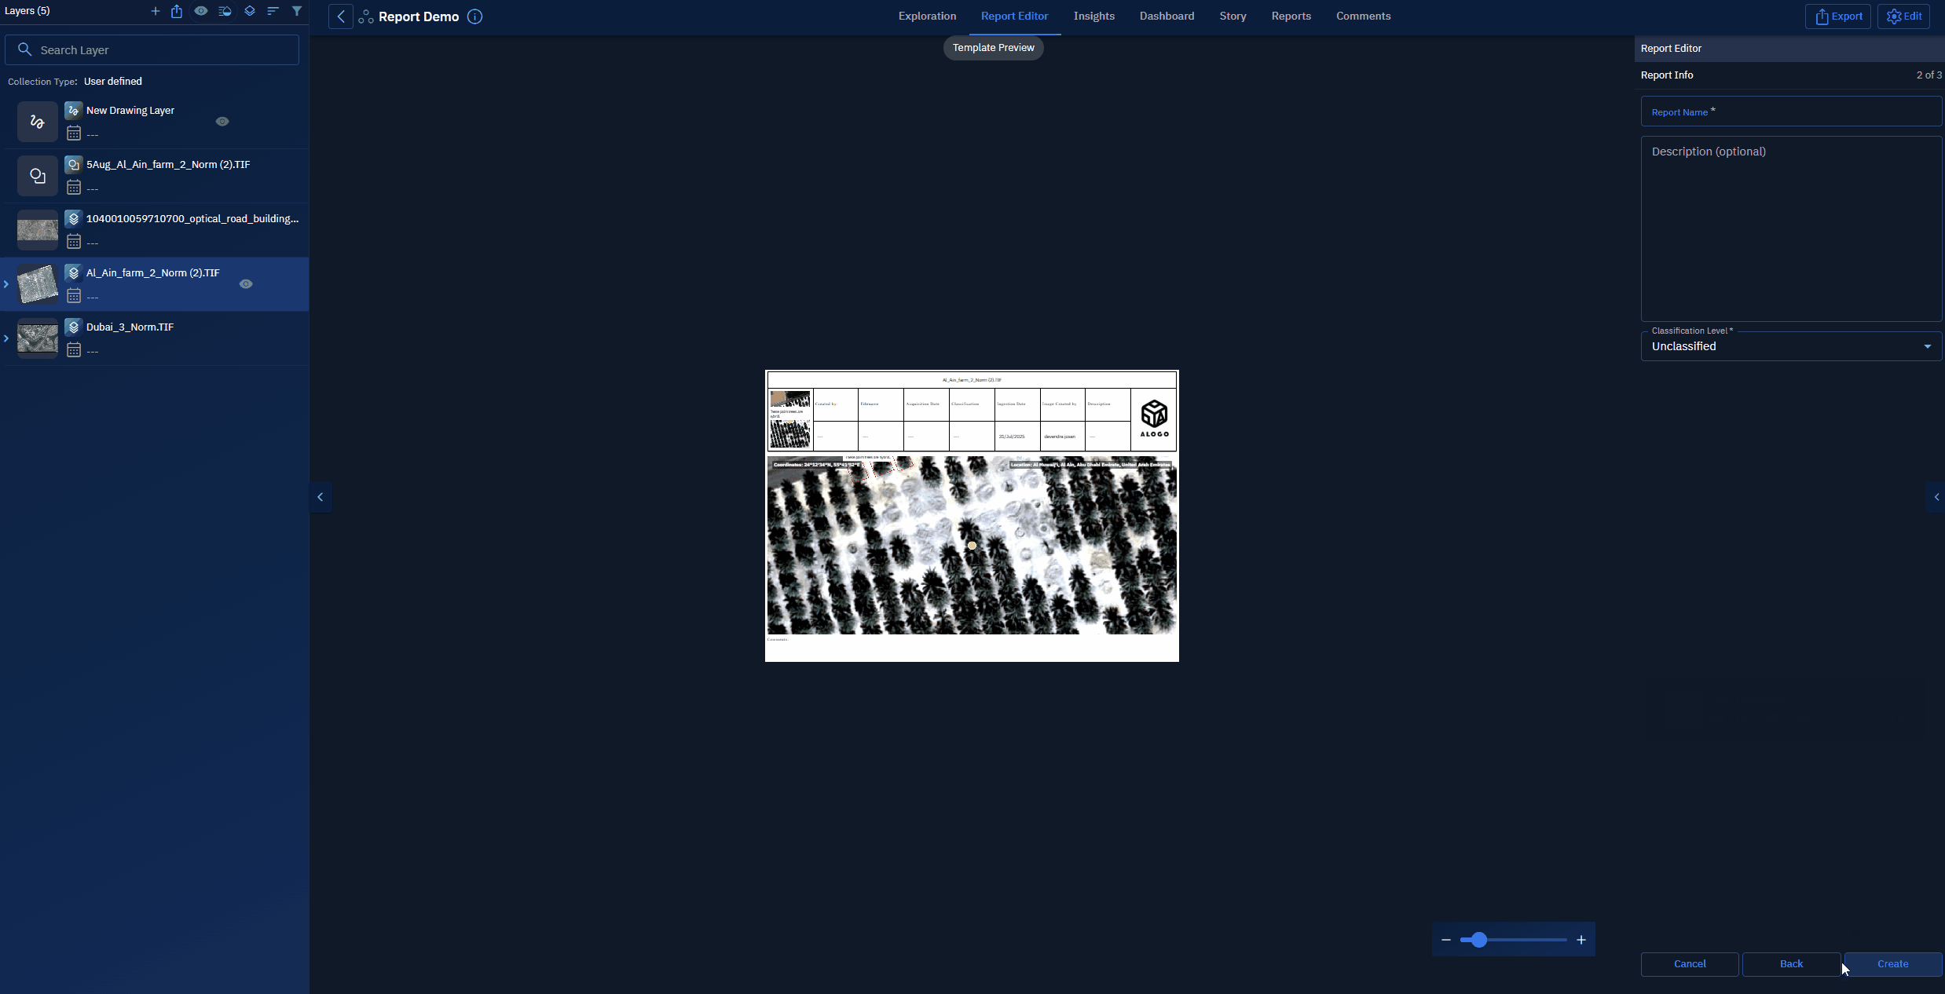Click the layers stack icon in the toolbar
Viewport: 1945px width, 994px height.
tap(249, 11)
